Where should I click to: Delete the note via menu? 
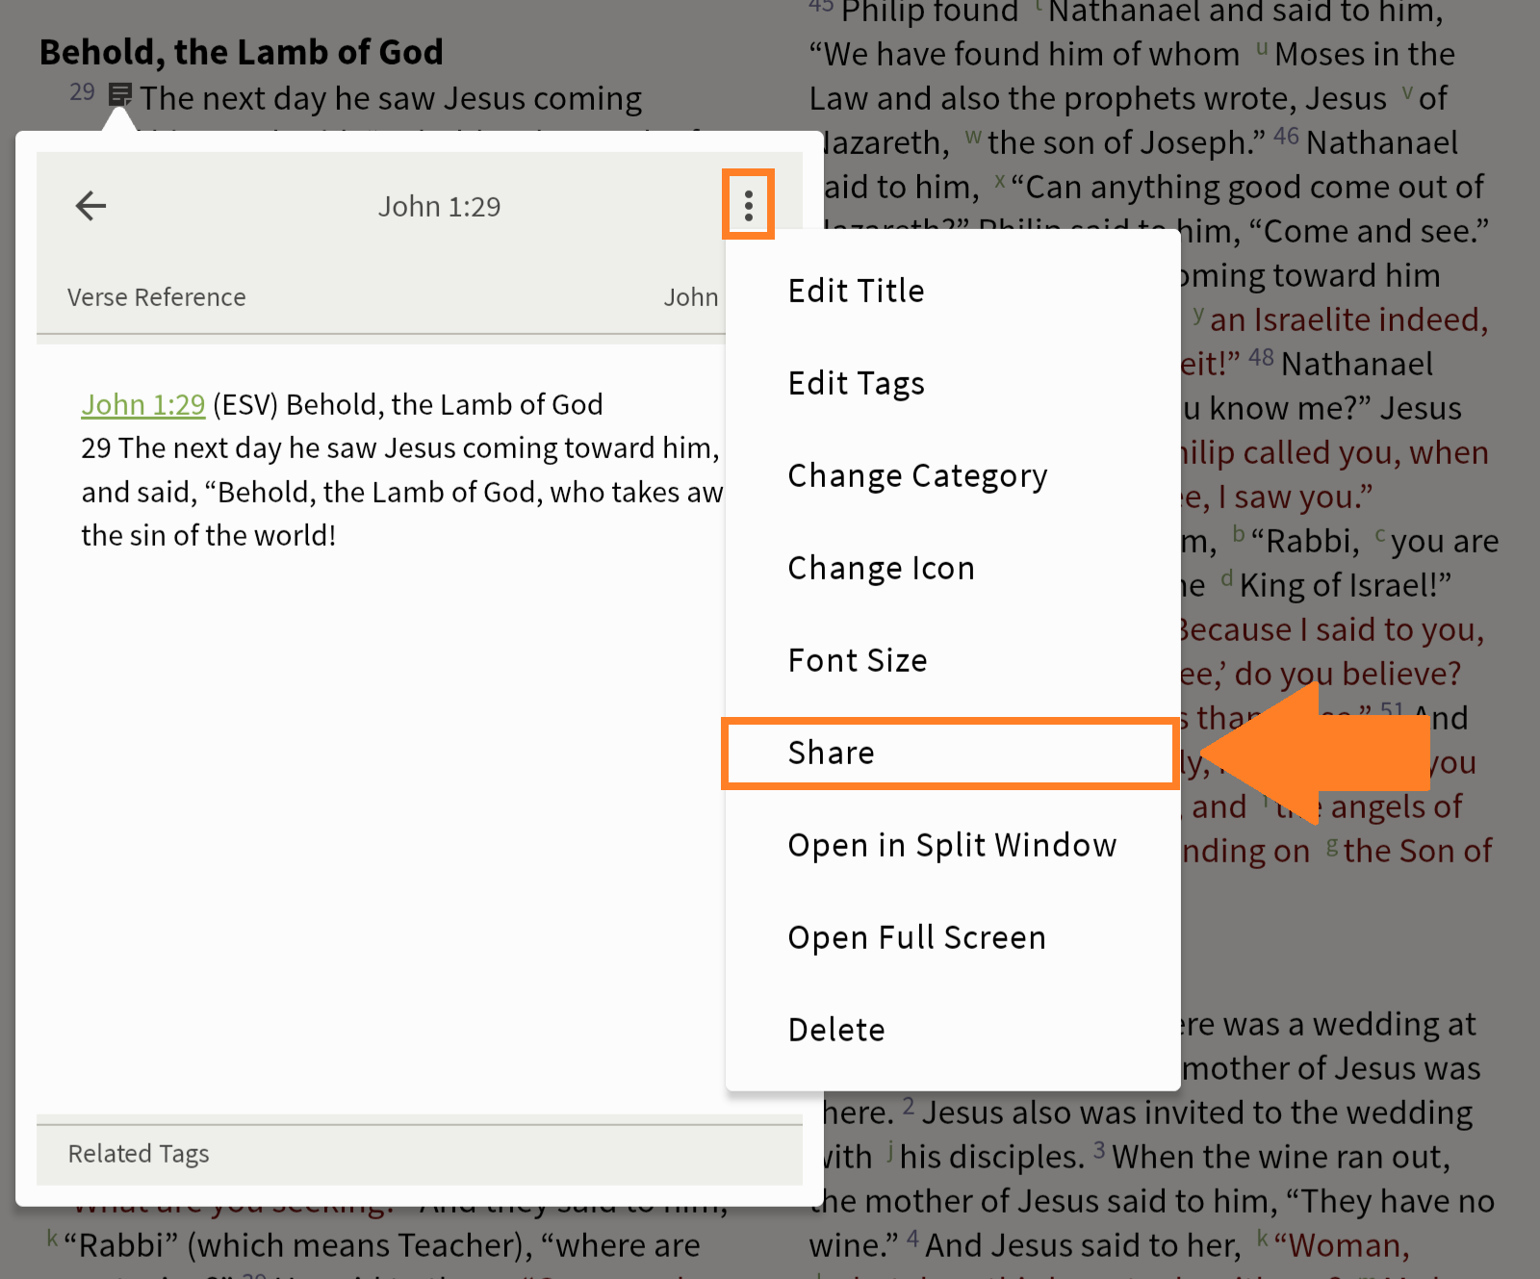[835, 1030]
